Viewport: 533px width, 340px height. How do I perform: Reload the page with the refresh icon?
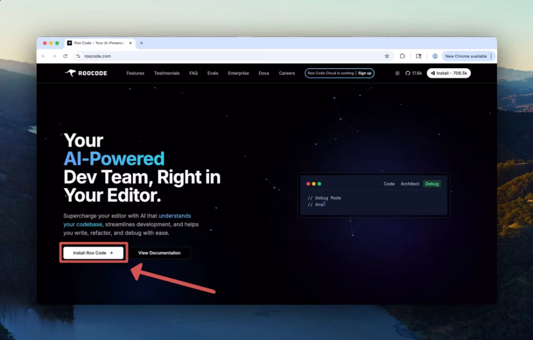(x=65, y=56)
